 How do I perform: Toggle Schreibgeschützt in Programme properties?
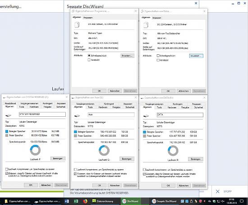89,56
